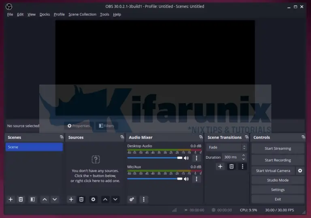Click the Desktop Audio 0.0 dB value
The width and height of the screenshot is (311, 218).
pos(196,146)
